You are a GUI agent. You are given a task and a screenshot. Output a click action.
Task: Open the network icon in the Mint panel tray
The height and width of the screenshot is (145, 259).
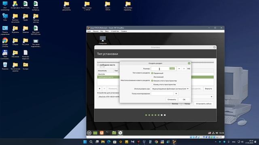[213, 133]
